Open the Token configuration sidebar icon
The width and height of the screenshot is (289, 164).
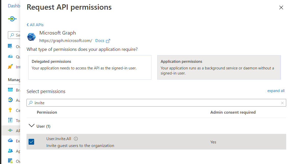pyautogui.click(x=10, y=120)
